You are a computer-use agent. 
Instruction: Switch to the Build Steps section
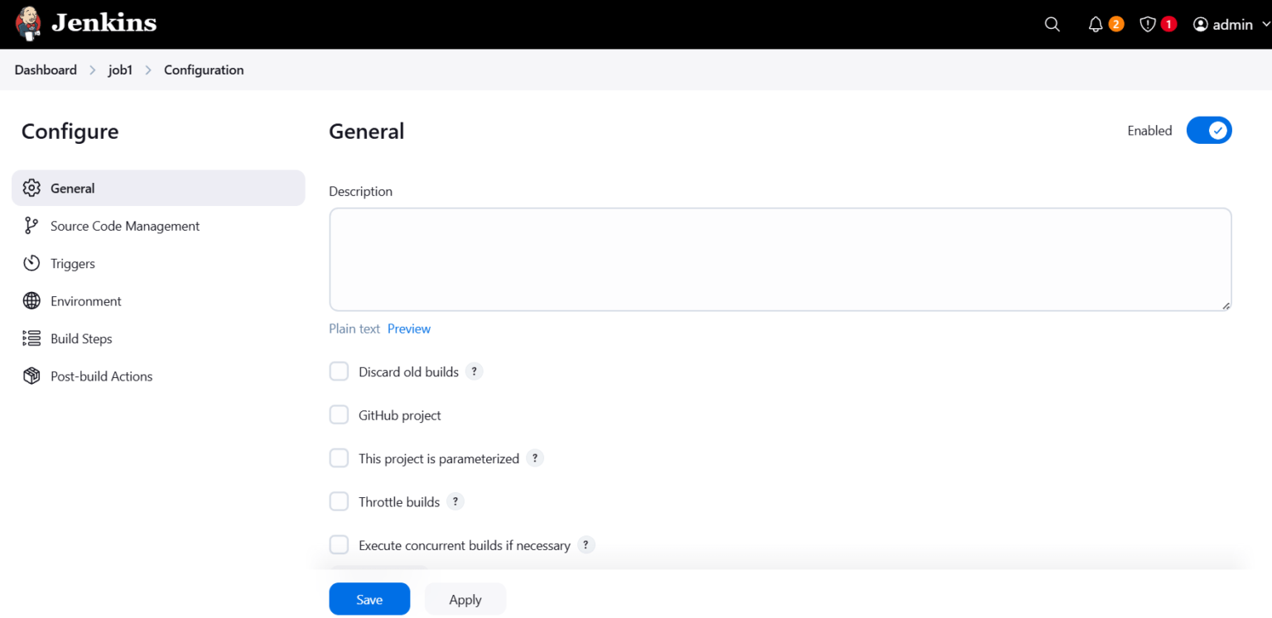pyautogui.click(x=80, y=338)
